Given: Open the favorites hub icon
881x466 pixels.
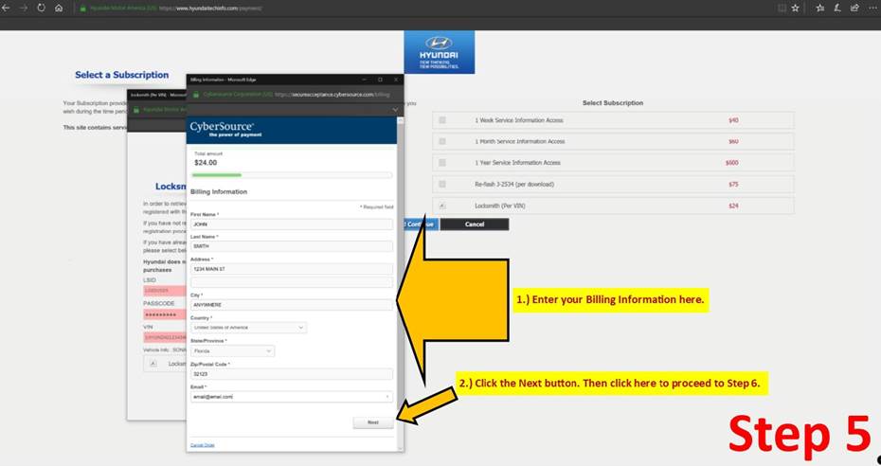Looking at the screenshot, I should pyautogui.click(x=819, y=9).
